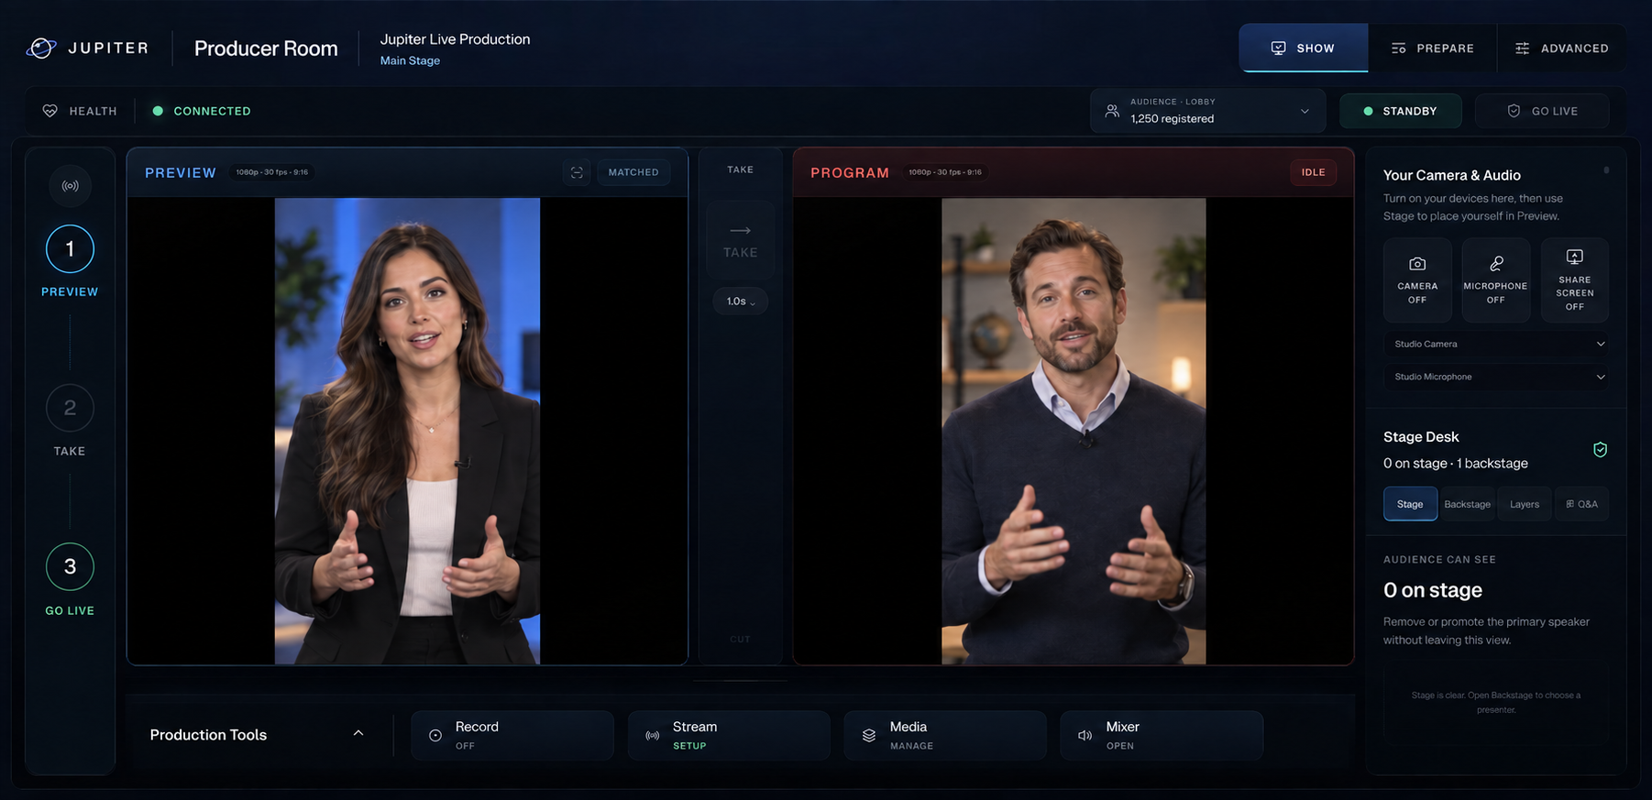Image resolution: width=1652 pixels, height=800 pixels.
Task: Click the Take arrow button
Action: (741, 240)
